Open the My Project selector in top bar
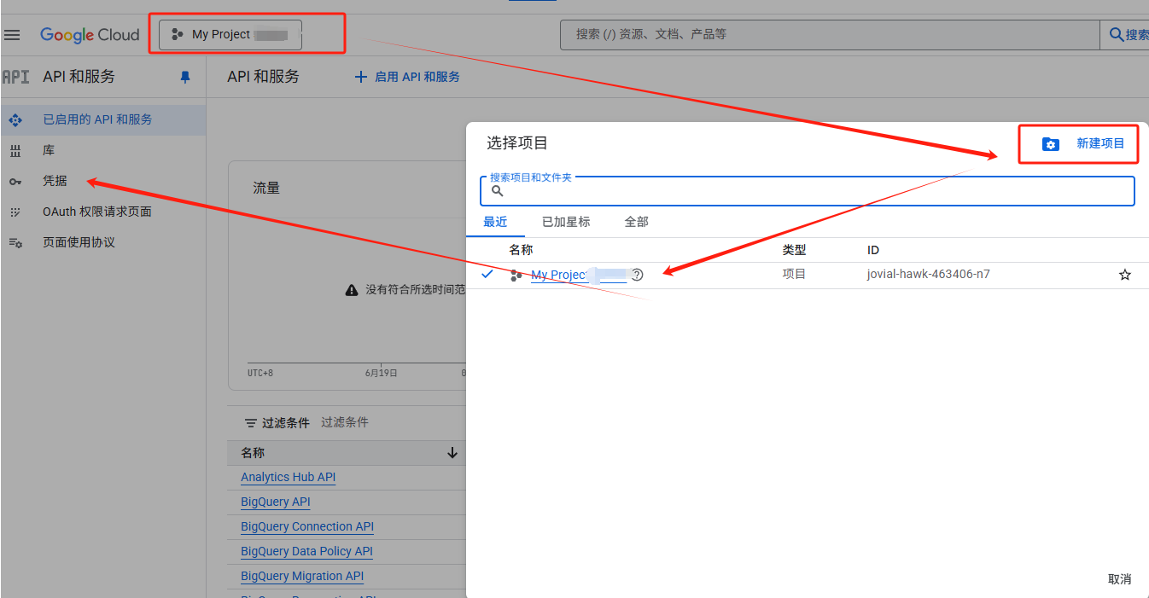 pyautogui.click(x=230, y=35)
